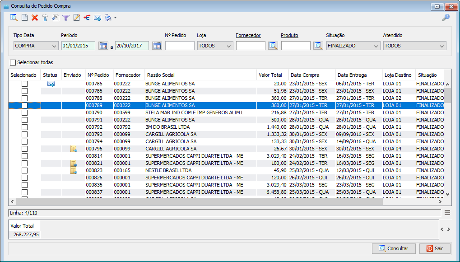Sort by the Valor Total column header
Viewport: 460px width, 262px height.
click(271, 75)
